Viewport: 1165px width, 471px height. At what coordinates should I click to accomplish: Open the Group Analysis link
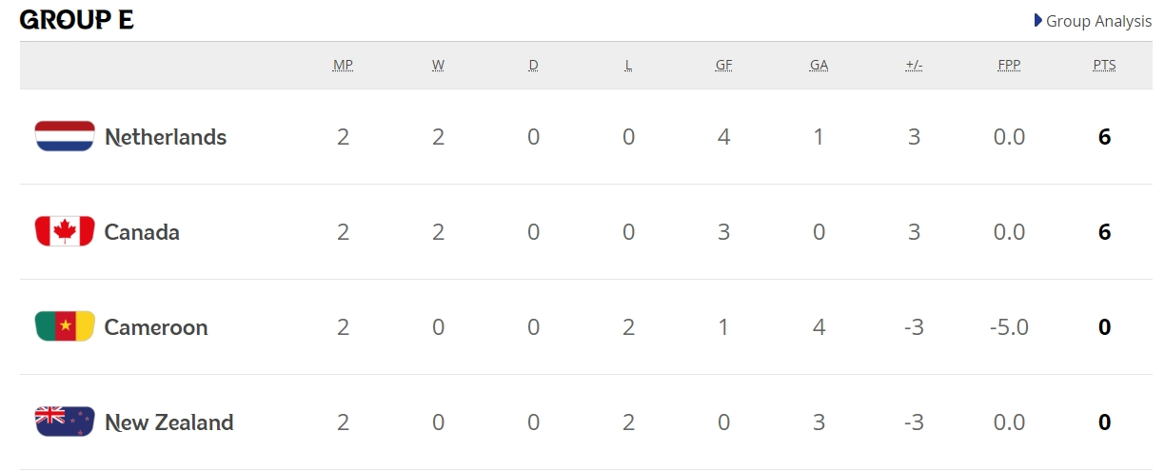pyautogui.click(x=1098, y=21)
